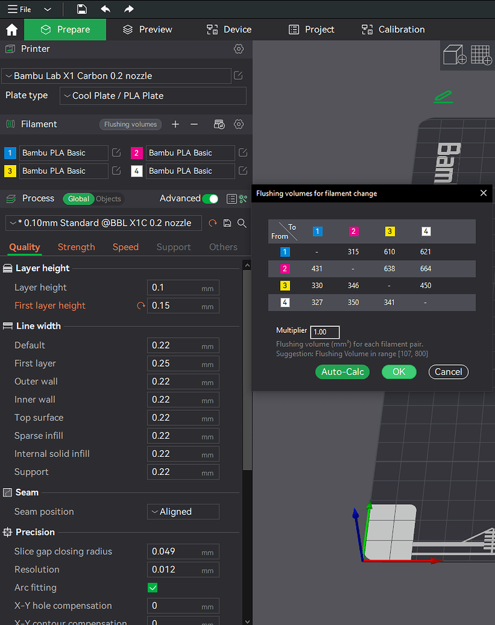
Task: Open the Plate type dropdown
Action: [153, 96]
